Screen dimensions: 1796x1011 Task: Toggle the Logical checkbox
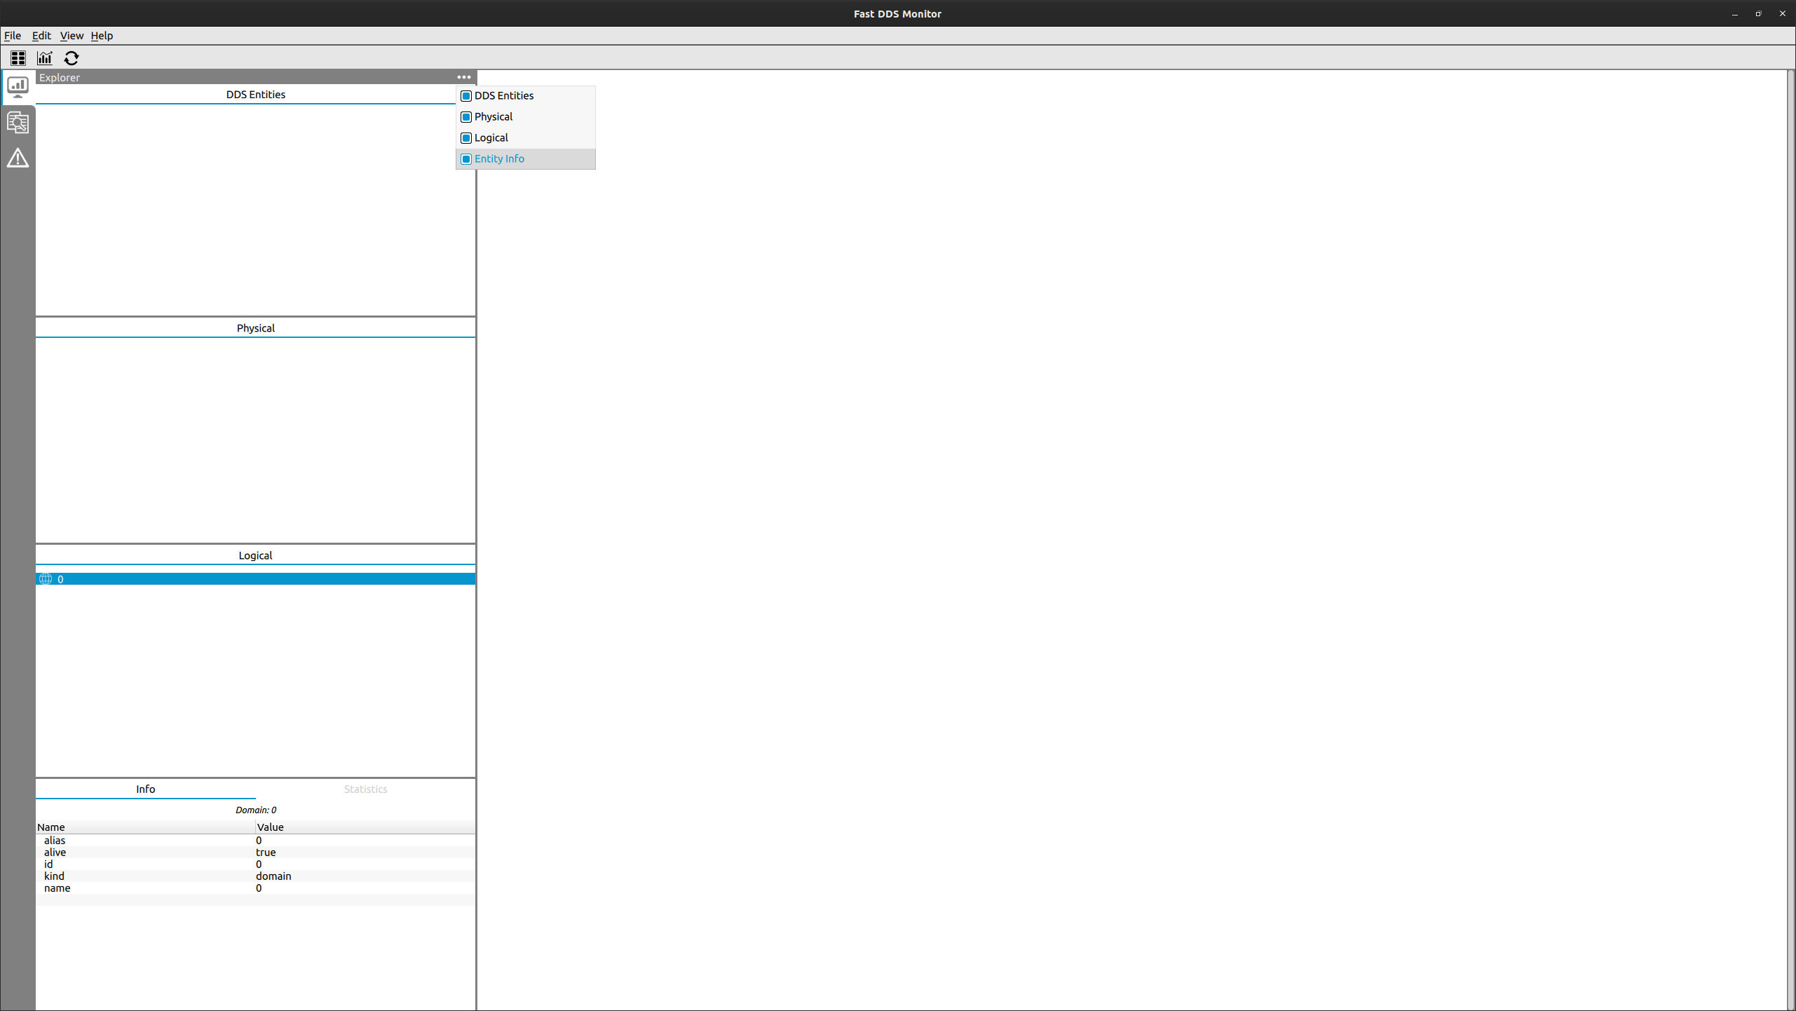point(466,138)
